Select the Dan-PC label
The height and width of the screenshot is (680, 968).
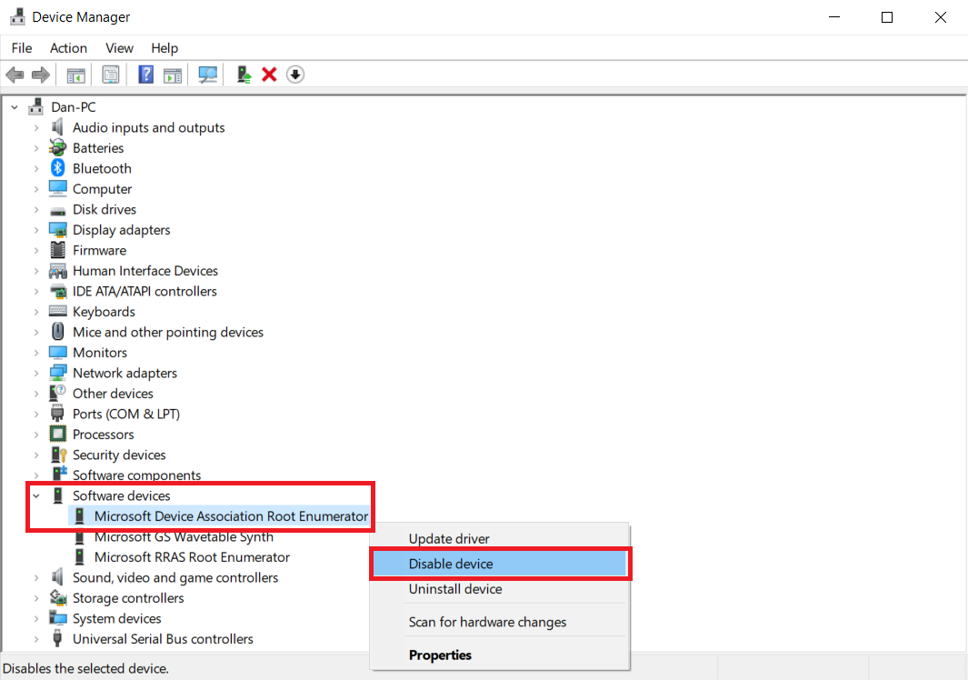pos(74,107)
